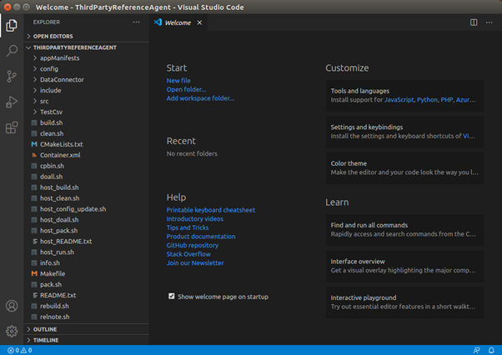Open doall.sh file

click(x=87, y=177)
